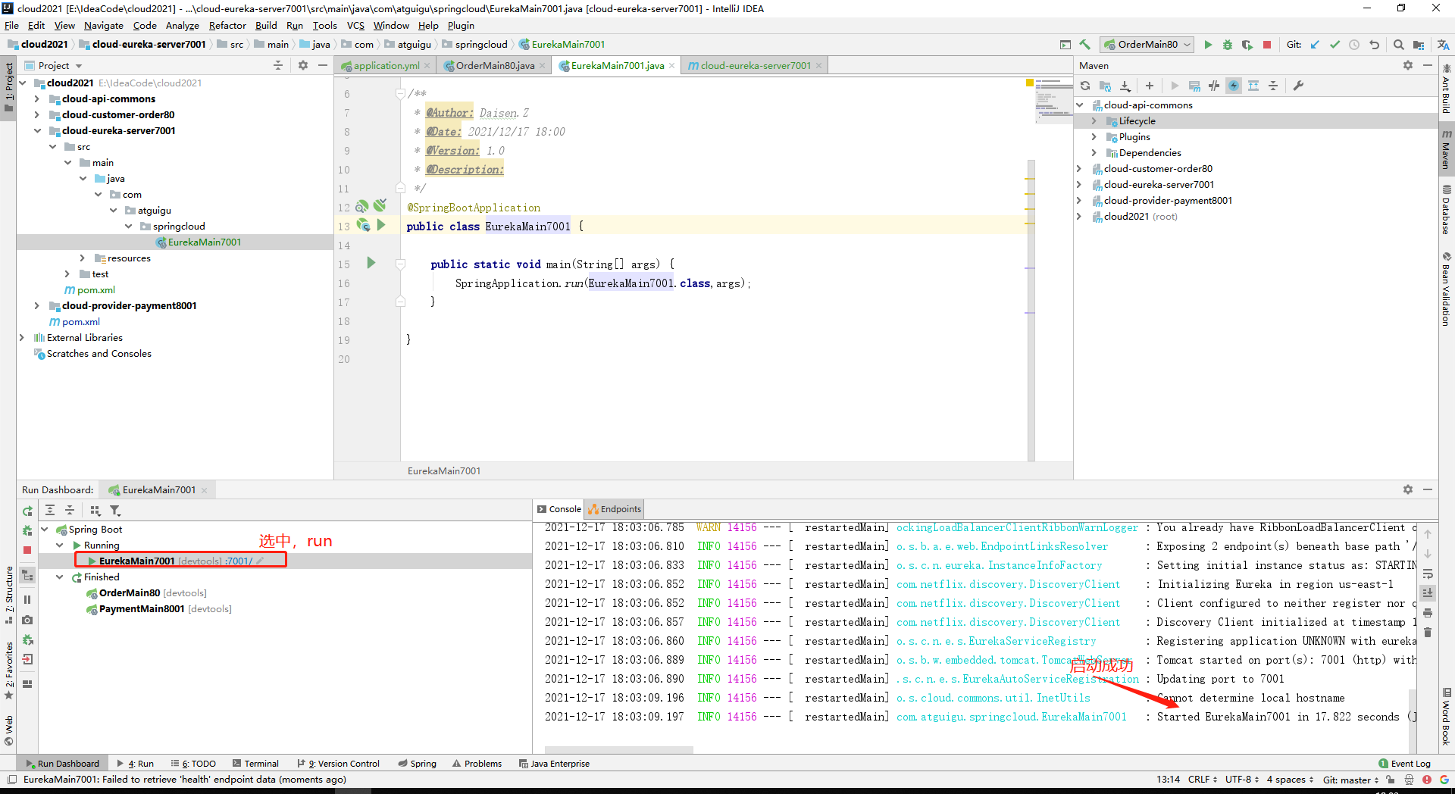The height and width of the screenshot is (794, 1455).
Task: Select pom.xml under cloud-eureka-server7001
Action: point(95,290)
